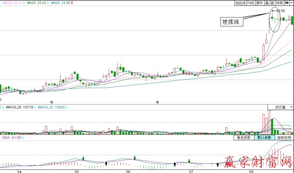Image resolution: width=294 pixels, height=173 pixels.
Task: Switch to the 最优参数 tab
Action: pos(244,138)
